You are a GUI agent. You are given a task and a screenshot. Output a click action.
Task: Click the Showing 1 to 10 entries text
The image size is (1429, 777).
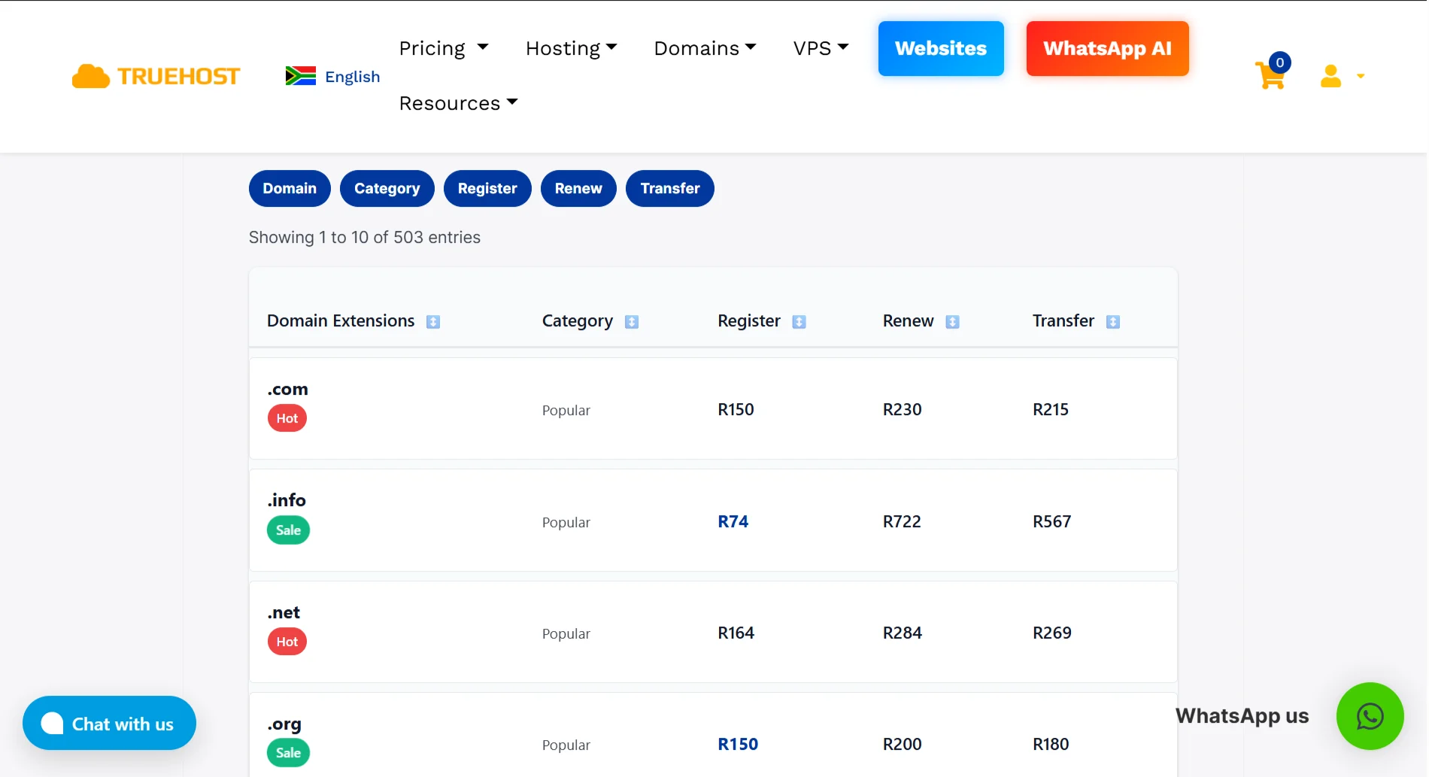click(365, 238)
